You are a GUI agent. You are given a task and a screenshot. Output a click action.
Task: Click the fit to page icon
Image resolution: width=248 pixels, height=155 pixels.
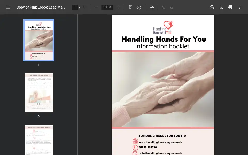(131, 7)
